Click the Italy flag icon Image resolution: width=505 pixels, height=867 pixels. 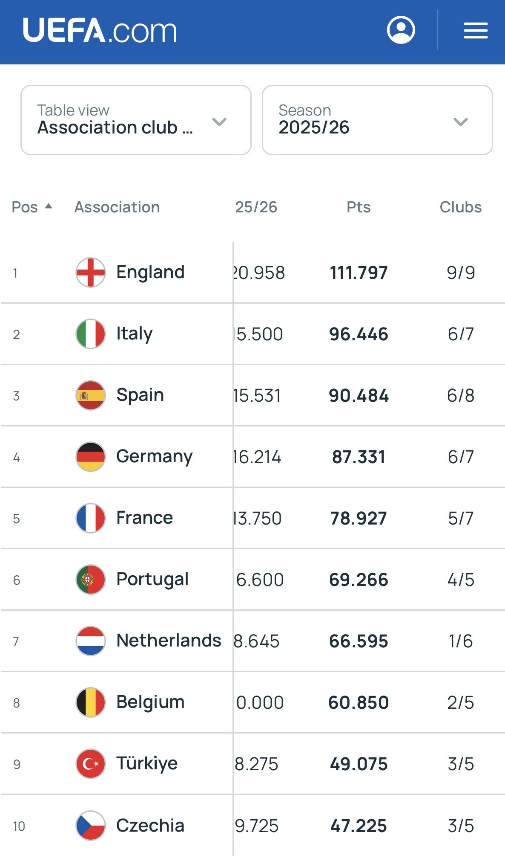pyautogui.click(x=90, y=334)
